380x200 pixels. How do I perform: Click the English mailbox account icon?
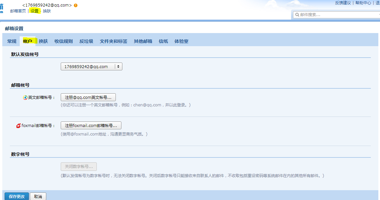(25, 98)
